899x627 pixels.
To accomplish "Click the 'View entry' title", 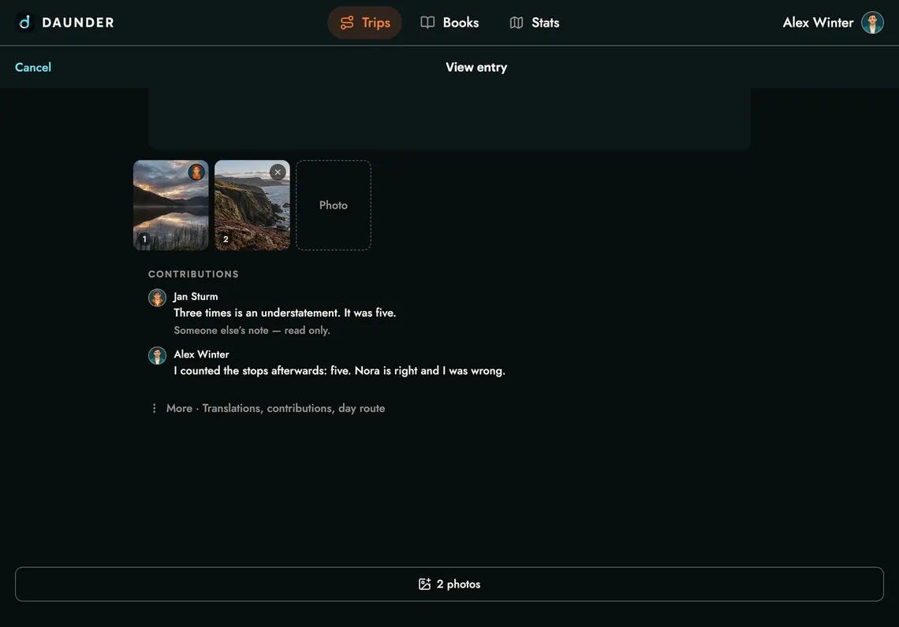I will [476, 67].
